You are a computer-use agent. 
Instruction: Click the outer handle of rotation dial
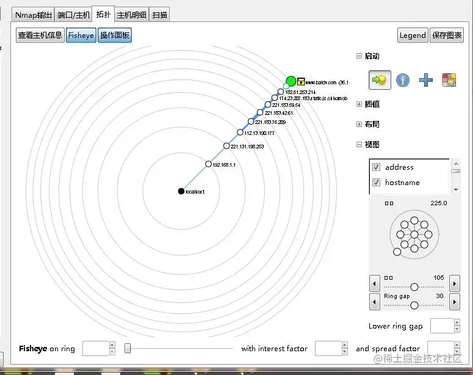[397, 252]
